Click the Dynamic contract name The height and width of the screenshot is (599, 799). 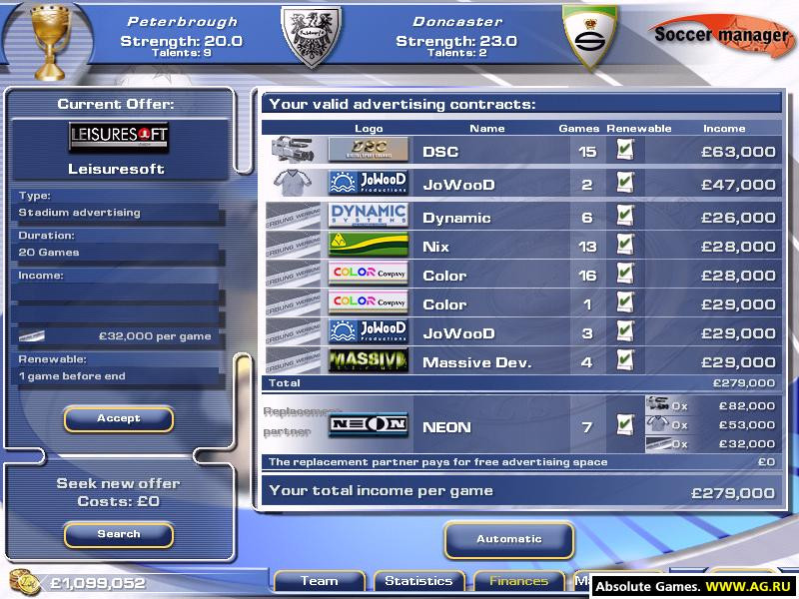point(456,218)
